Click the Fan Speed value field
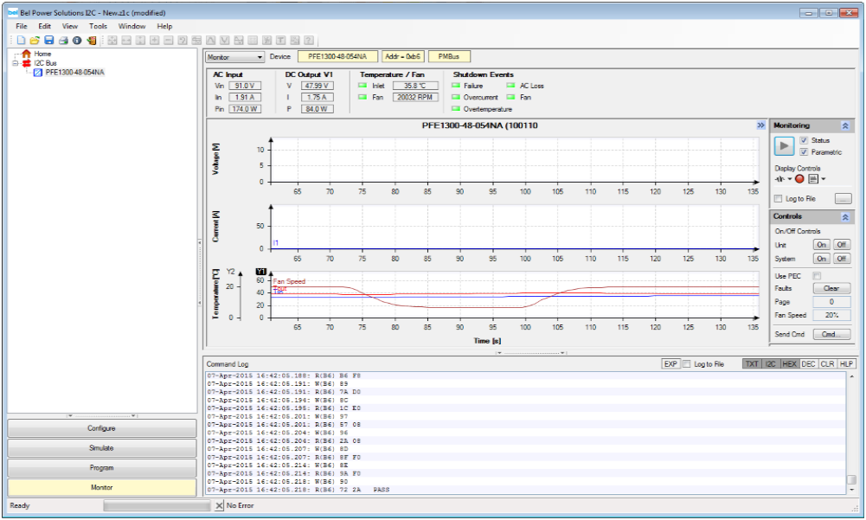 click(831, 315)
